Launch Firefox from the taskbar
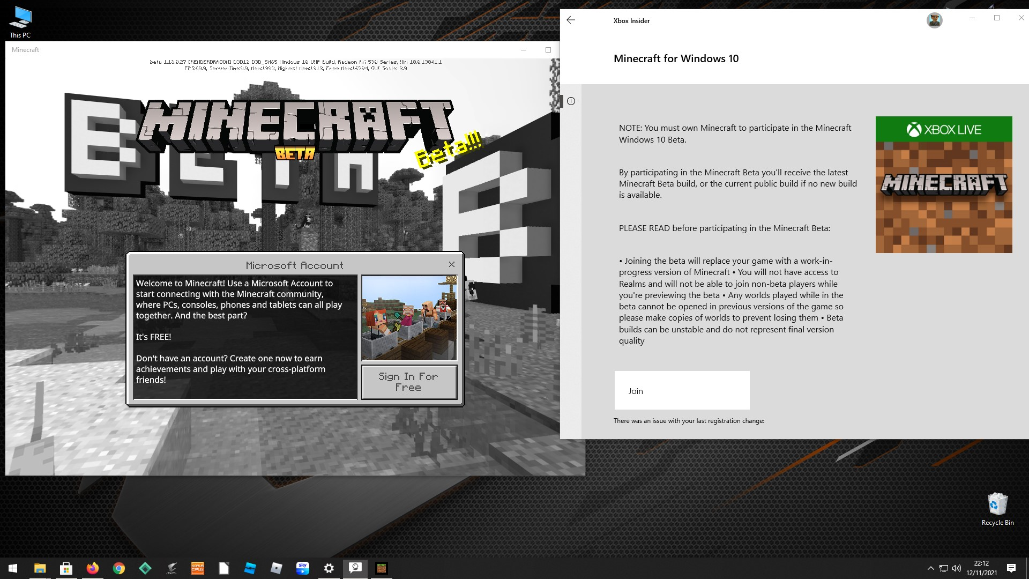Viewport: 1029px width, 579px height. pyautogui.click(x=93, y=568)
